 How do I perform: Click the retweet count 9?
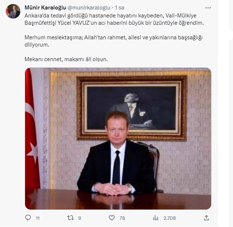click(80, 218)
